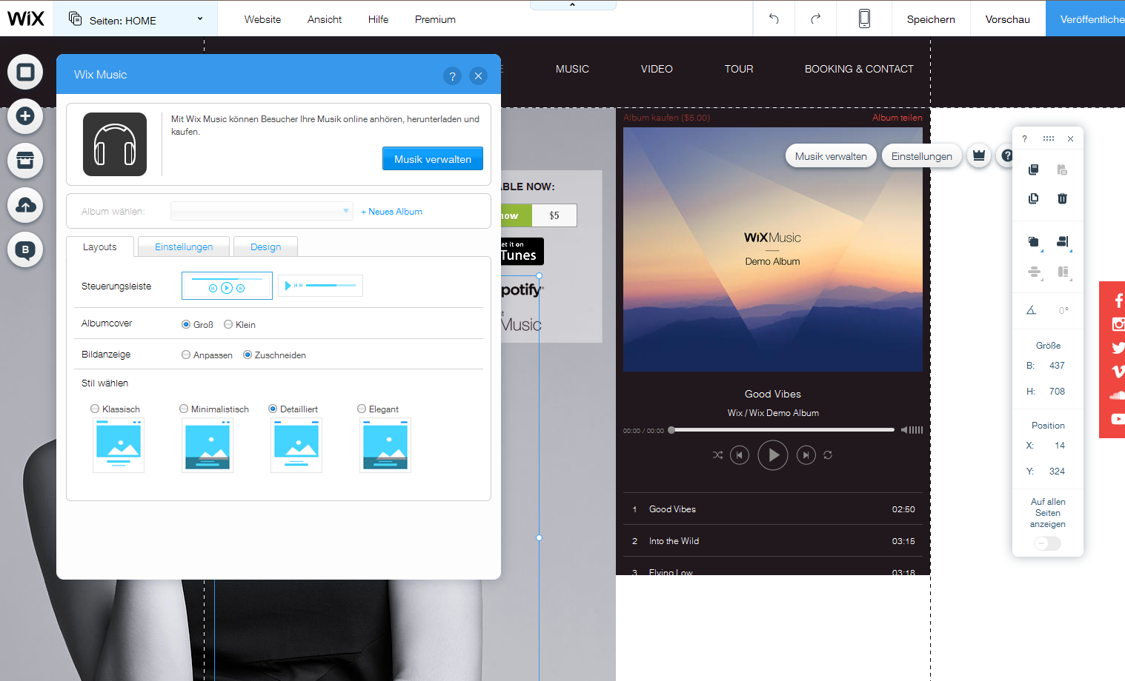1125x681 pixels.
Task: Open the Vorschau preview
Action: tap(1007, 19)
